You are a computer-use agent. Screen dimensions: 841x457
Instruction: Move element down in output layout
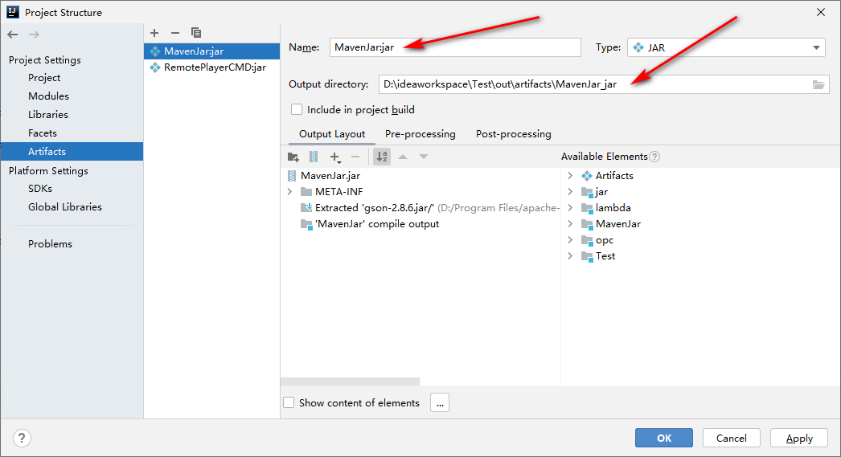pos(424,157)
